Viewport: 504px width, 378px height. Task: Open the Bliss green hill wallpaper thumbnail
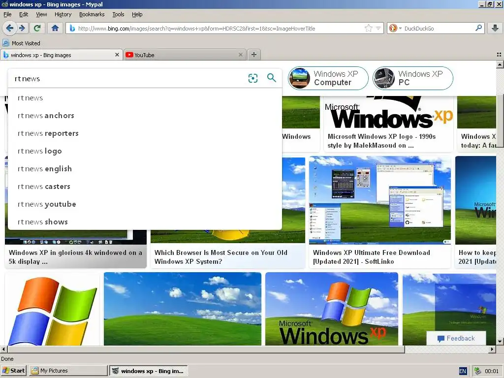click(183, 309)
